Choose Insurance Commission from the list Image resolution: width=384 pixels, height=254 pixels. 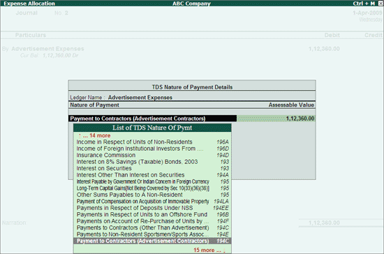point(152,155)
